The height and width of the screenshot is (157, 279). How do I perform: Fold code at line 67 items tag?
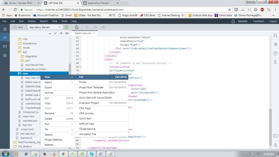(x=80, y=60)
